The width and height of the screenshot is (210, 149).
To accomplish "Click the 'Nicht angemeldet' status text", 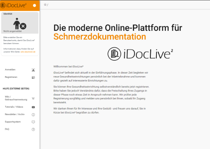I will tap(13, 31).
